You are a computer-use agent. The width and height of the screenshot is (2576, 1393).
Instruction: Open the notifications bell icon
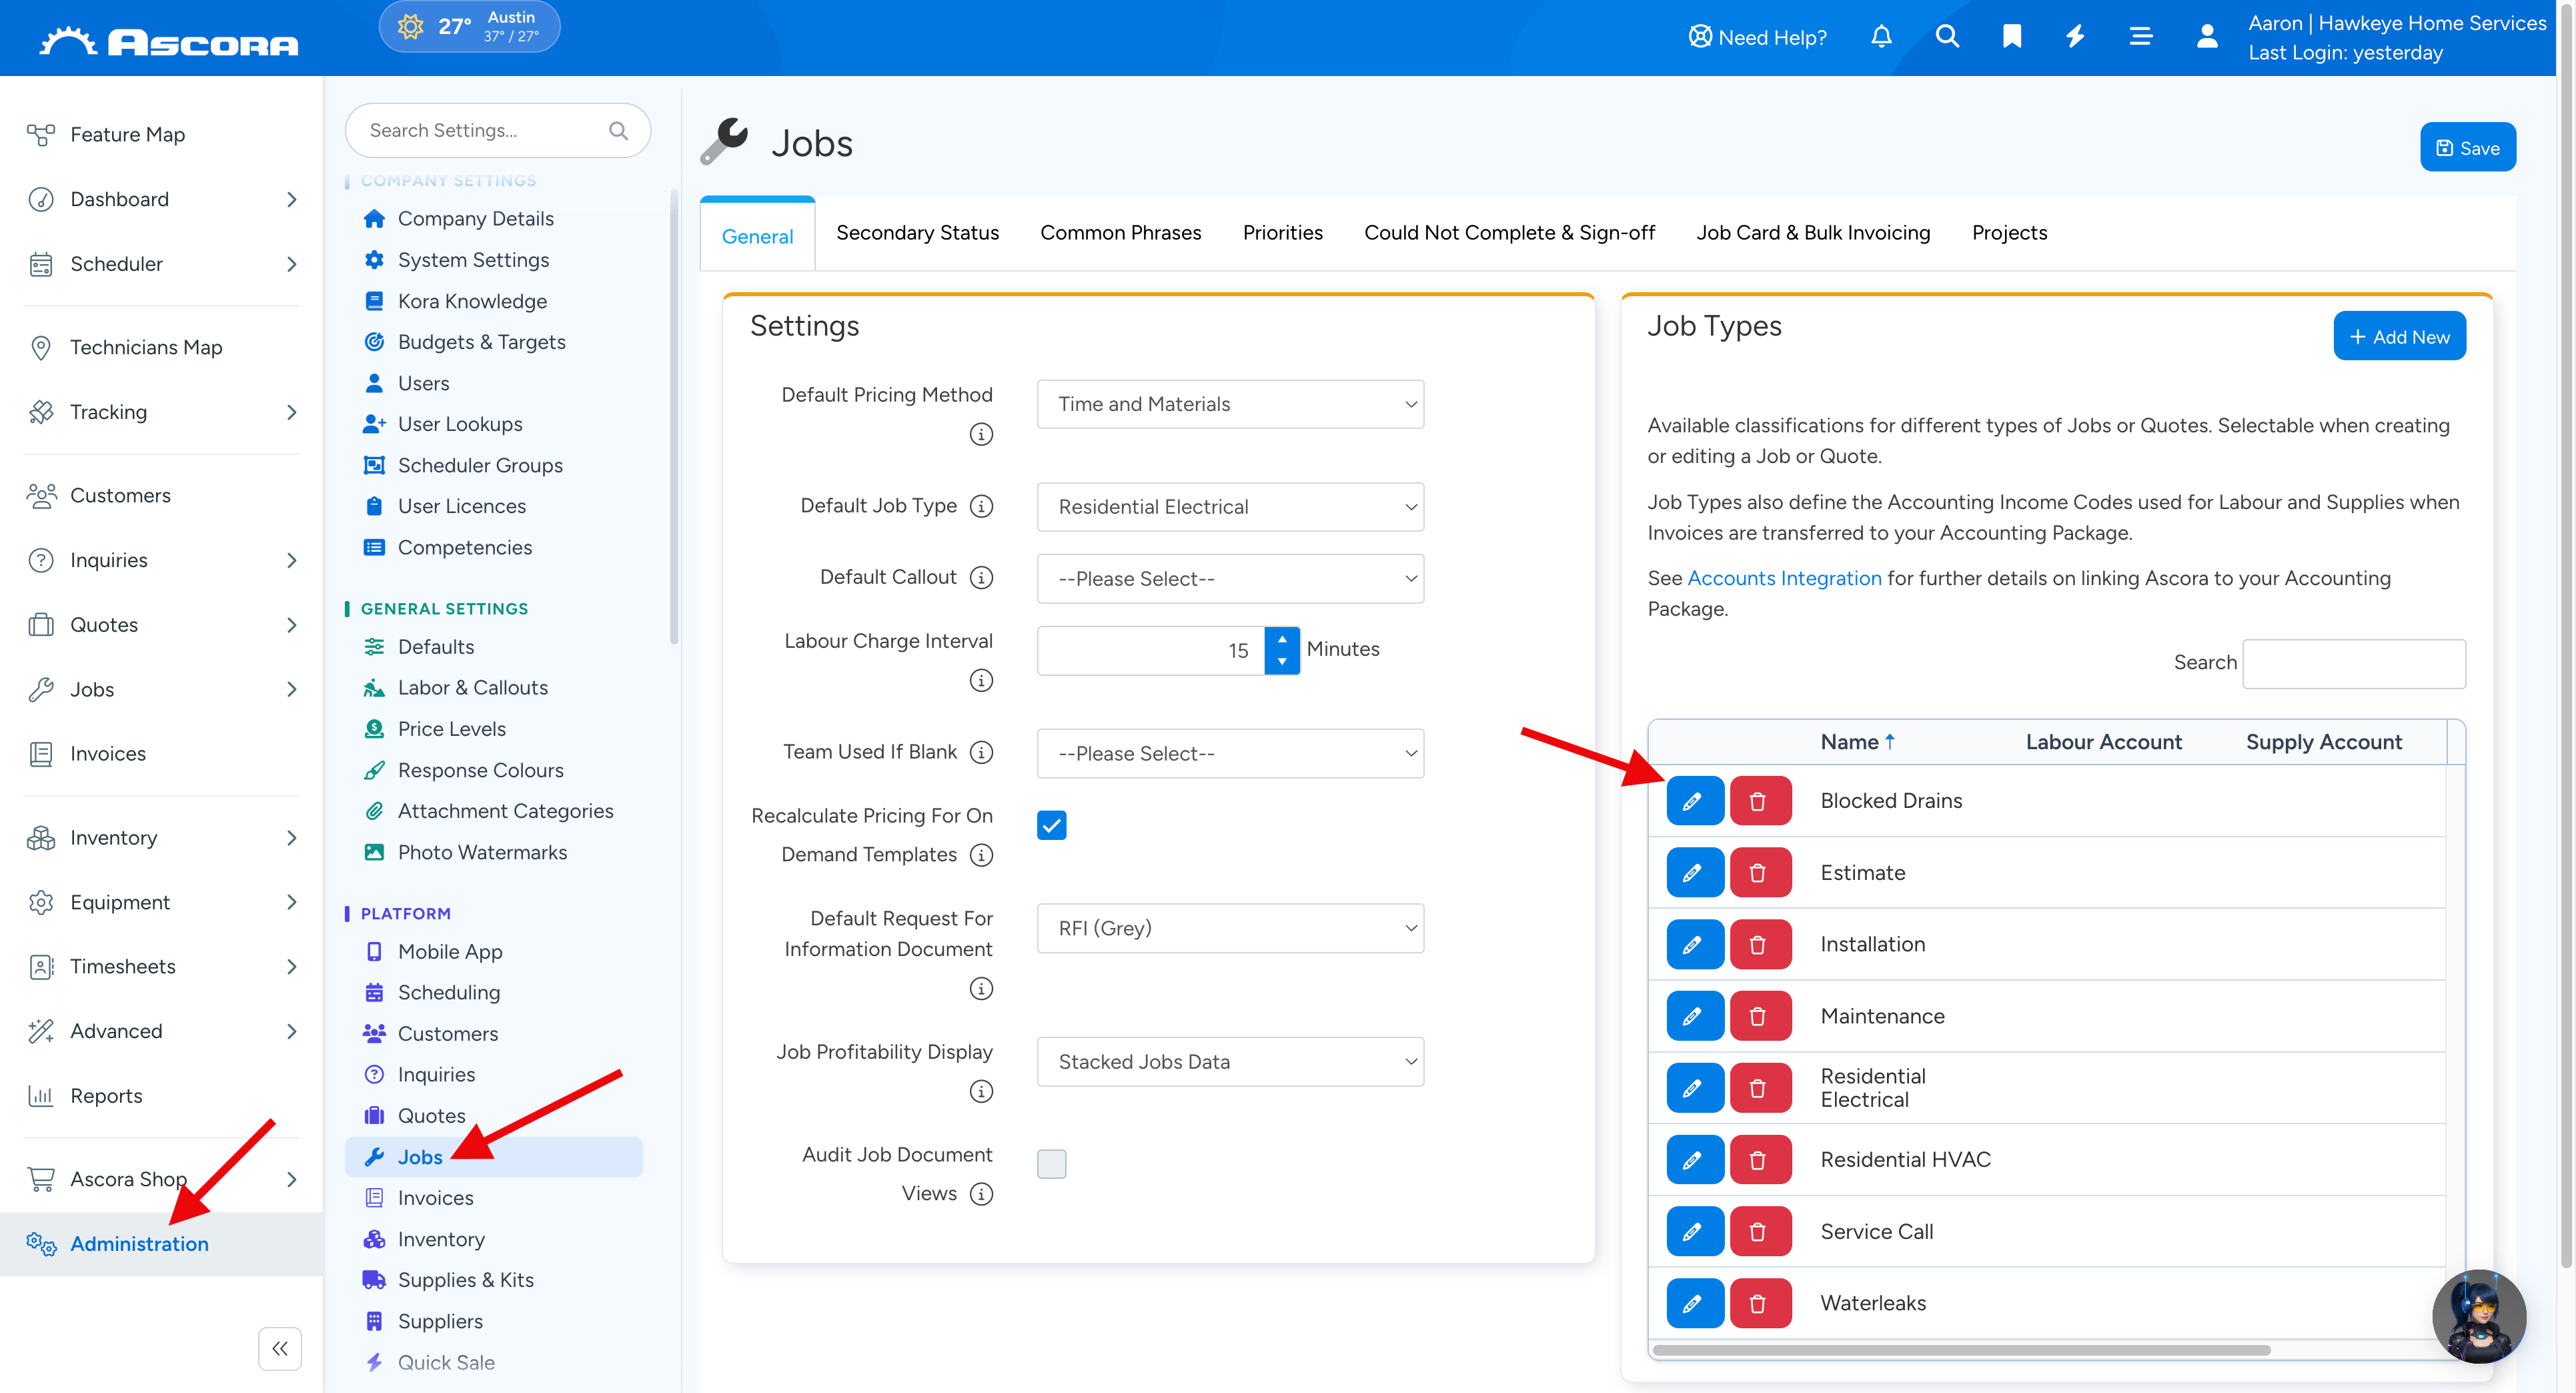point(1881,37)
